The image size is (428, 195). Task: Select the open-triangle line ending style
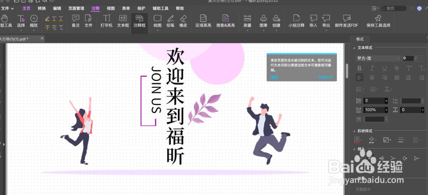(416, 159)
